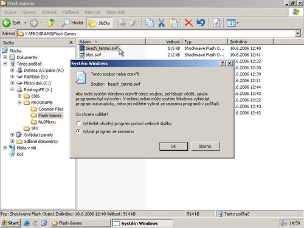Click the Copy toolbar icon
The height and width of the screenshot is (228, 304).
click(x=150, y=23)
